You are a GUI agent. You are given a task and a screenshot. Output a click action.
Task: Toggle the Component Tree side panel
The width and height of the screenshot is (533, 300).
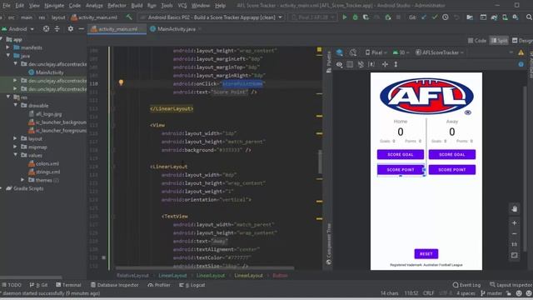tap(329, 244)
